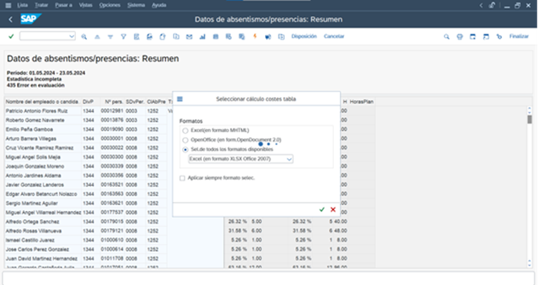538x285 pixels.
Task: Open the Sistema menu
Action: (135, 5)
